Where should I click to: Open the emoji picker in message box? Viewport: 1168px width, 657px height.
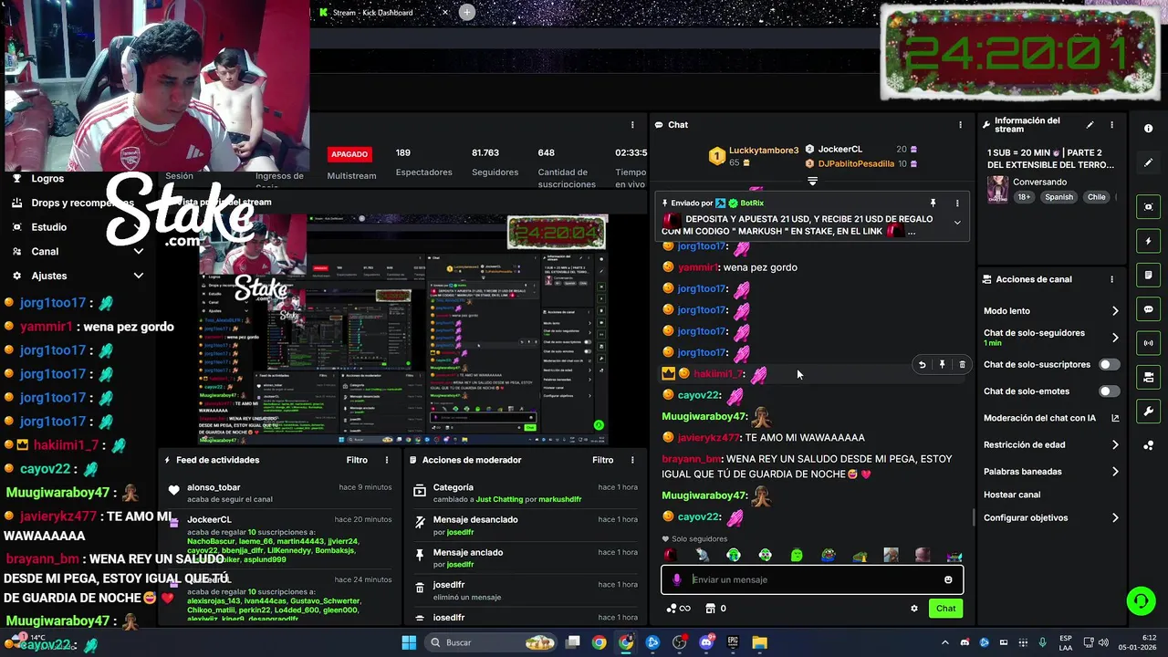948,579
